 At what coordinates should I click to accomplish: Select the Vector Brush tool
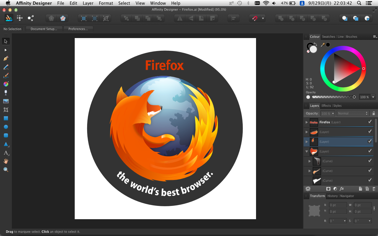pos(6,76)
